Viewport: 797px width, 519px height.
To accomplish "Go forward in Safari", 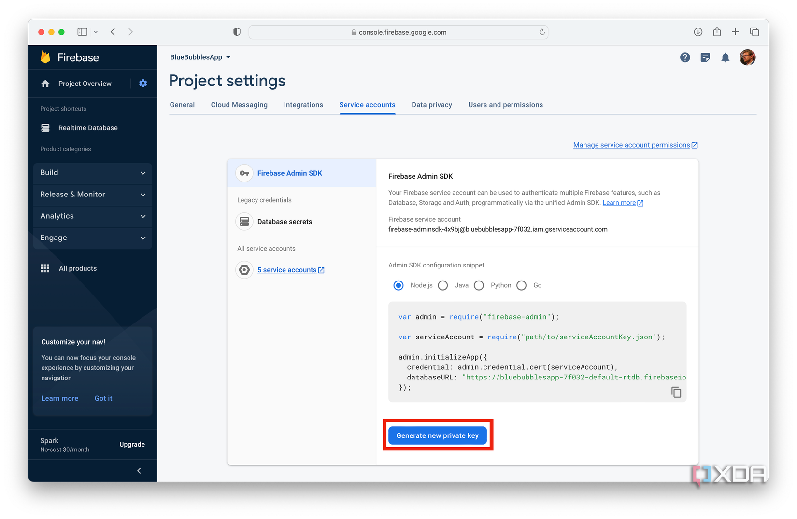I will pyautogui.click(x=130, y=32).
